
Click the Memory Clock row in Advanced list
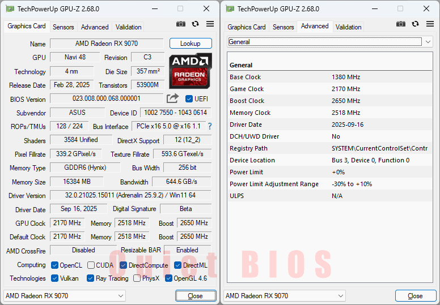330,113
